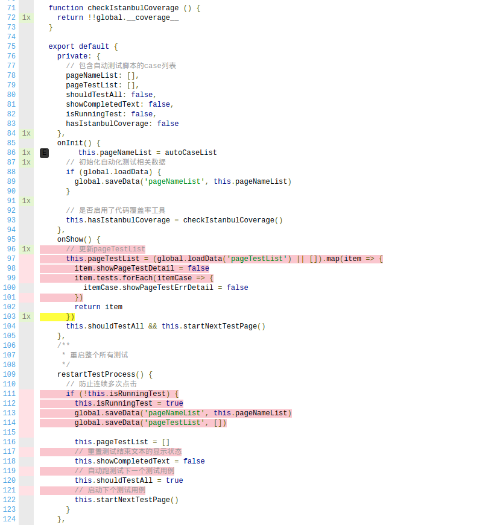Click the black E badge on line 86

pos(44,153)
